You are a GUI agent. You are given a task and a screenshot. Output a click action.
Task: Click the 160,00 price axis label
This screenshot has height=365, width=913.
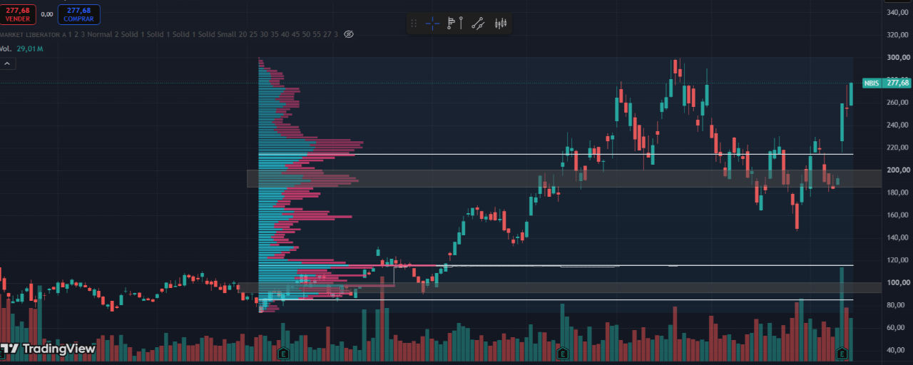tap(897, 215)
